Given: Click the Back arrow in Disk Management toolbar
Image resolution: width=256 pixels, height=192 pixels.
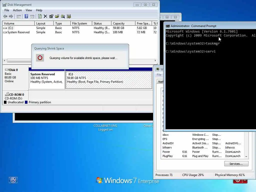Looking at the screenshot, I should click(5, 16).
